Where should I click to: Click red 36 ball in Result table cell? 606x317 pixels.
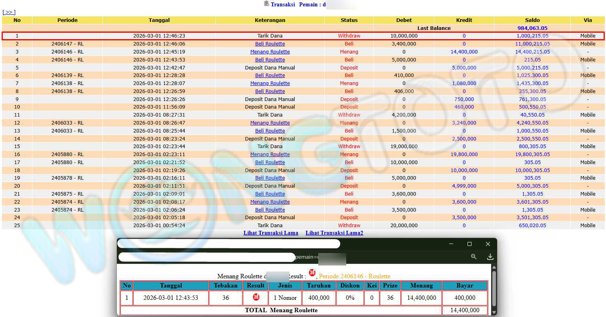pos(256,297)
